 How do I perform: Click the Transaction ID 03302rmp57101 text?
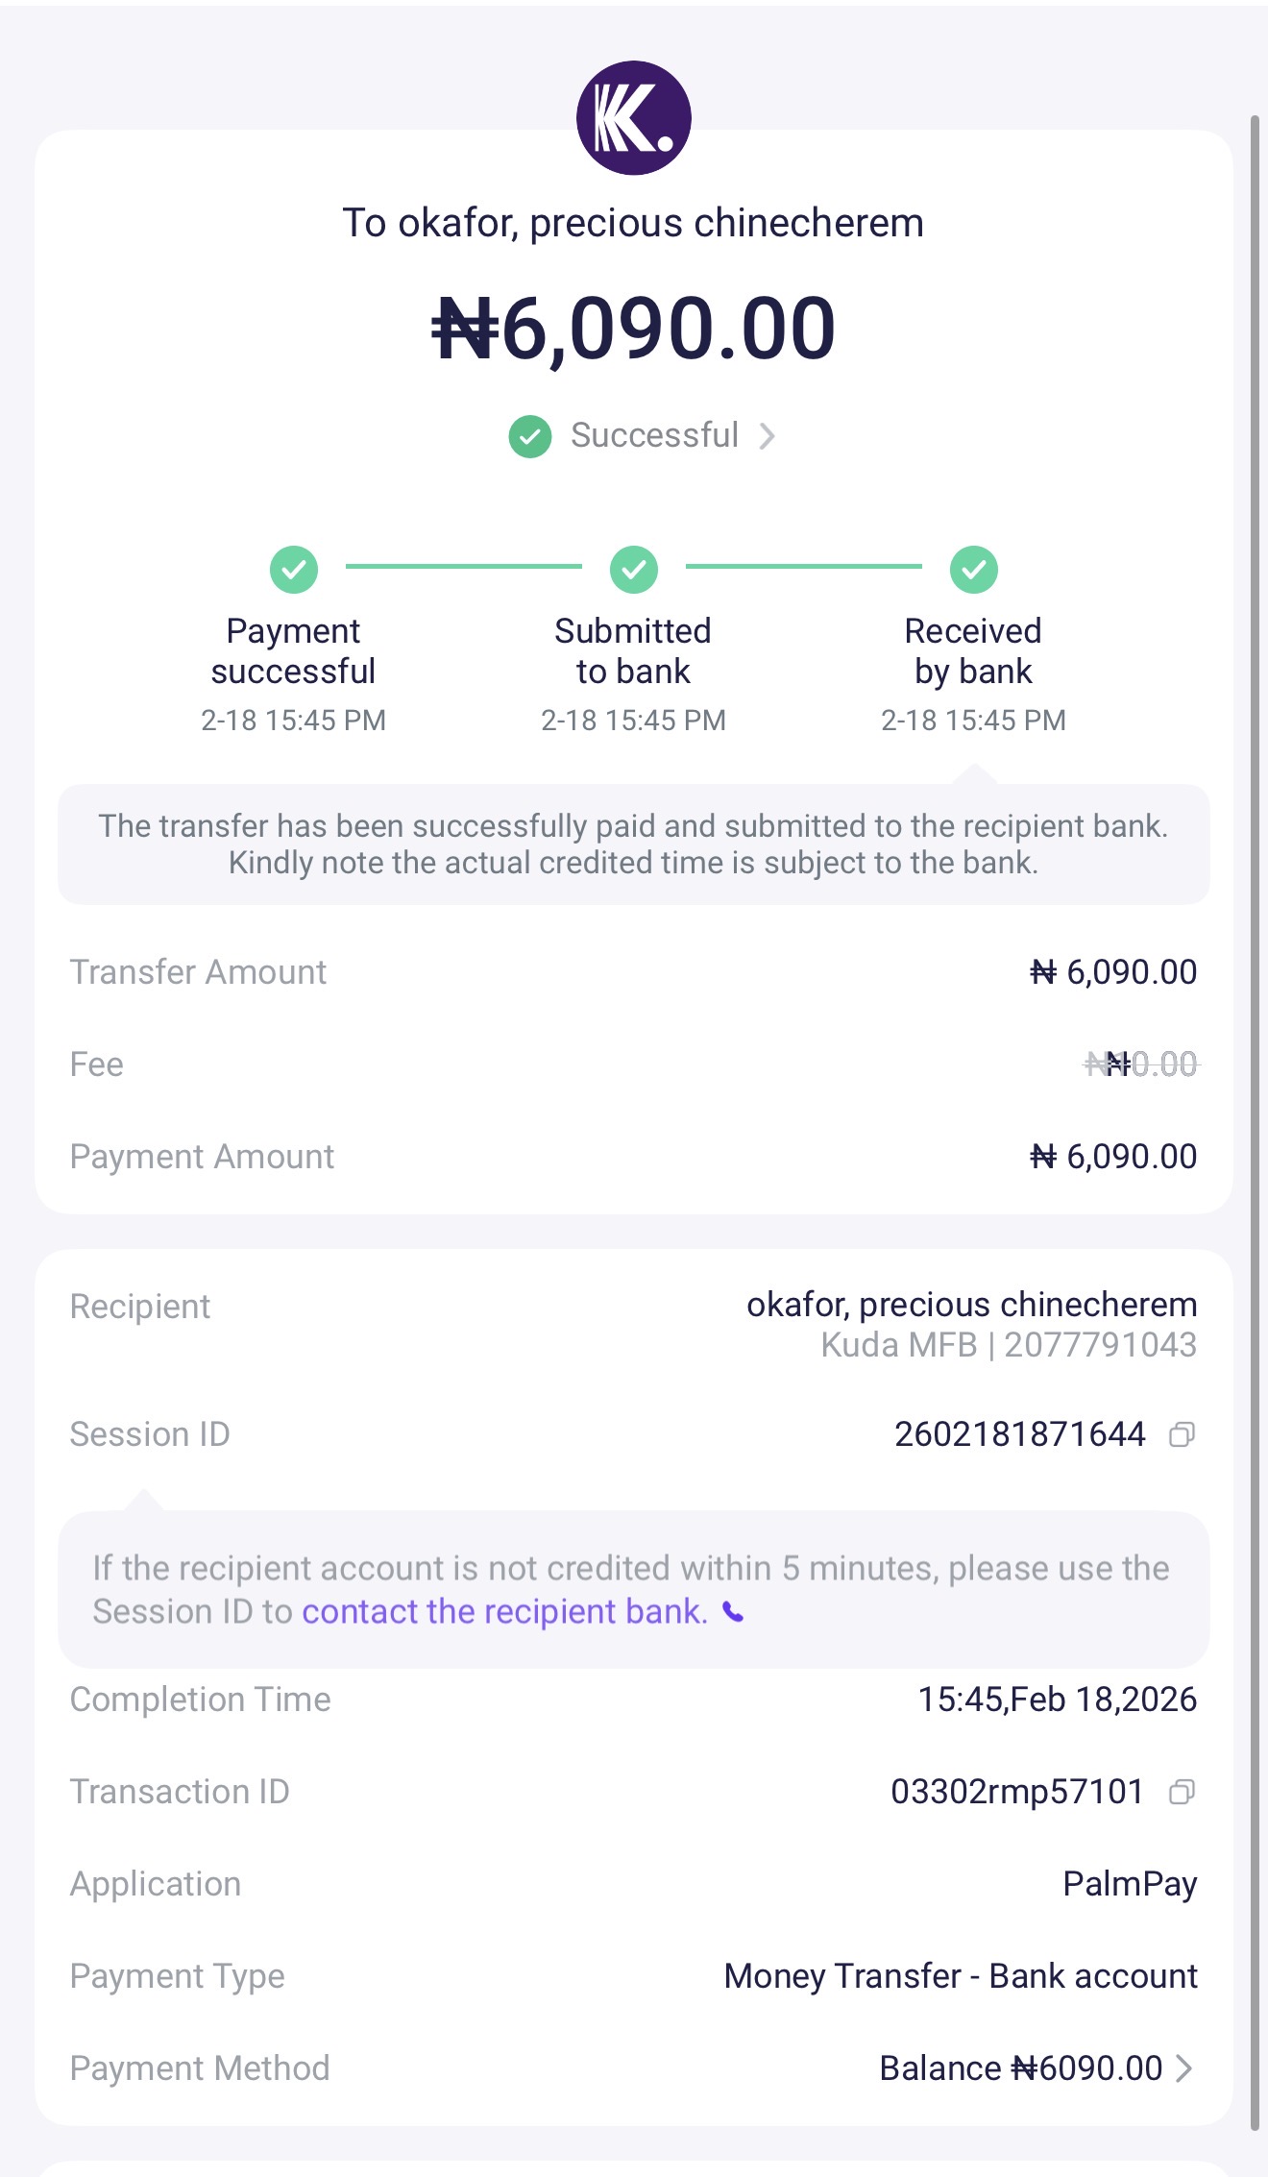coord(1017,1792)
